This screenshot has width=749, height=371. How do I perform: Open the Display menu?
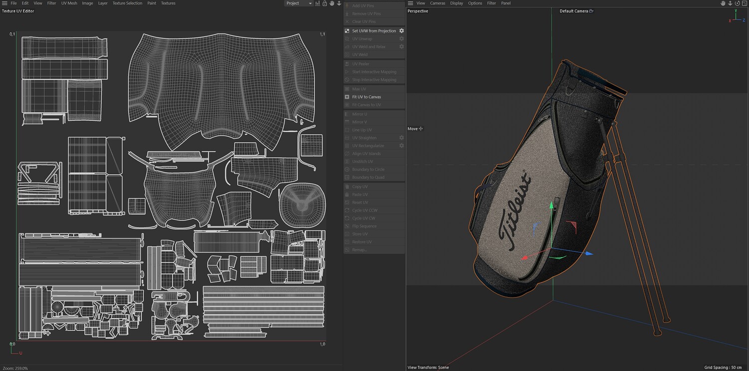456,3
